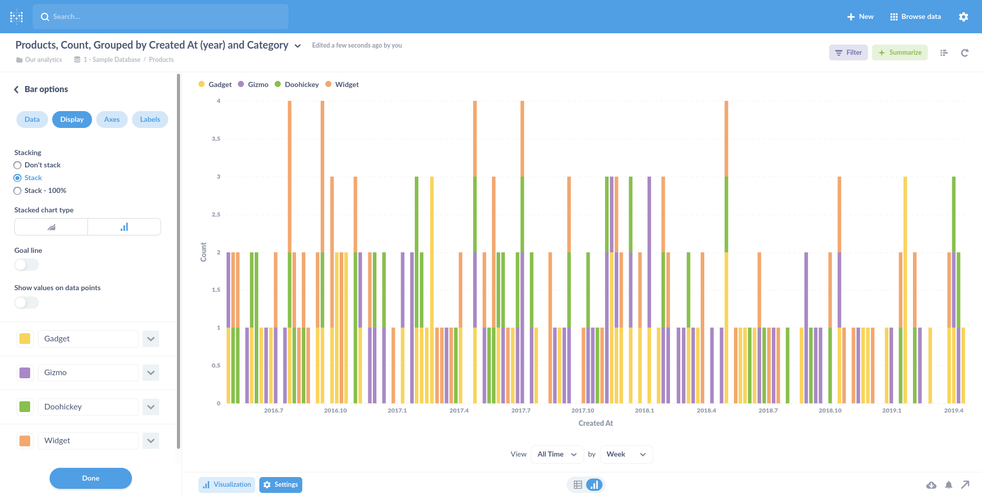Open the sharing arrow icon

(966, 485)
